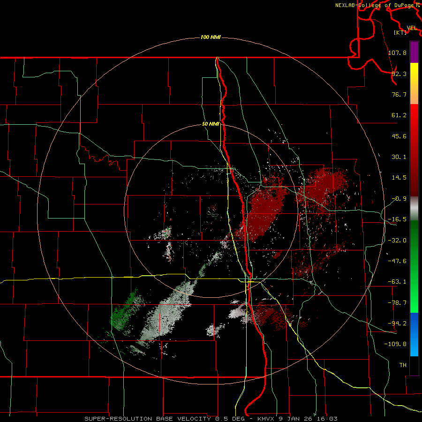
Task: Click the VEL legend title
Action: 412,28
